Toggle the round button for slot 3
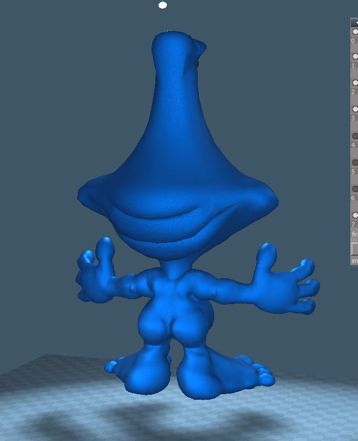This screenshot has height=441, width=358. tap(355, 109)
